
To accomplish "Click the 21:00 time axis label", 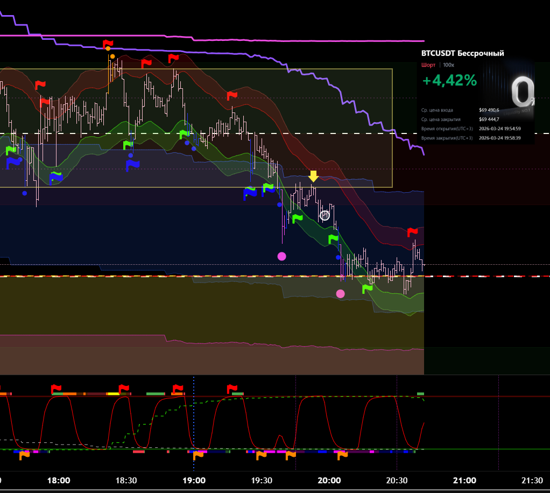I will point(464,481).
